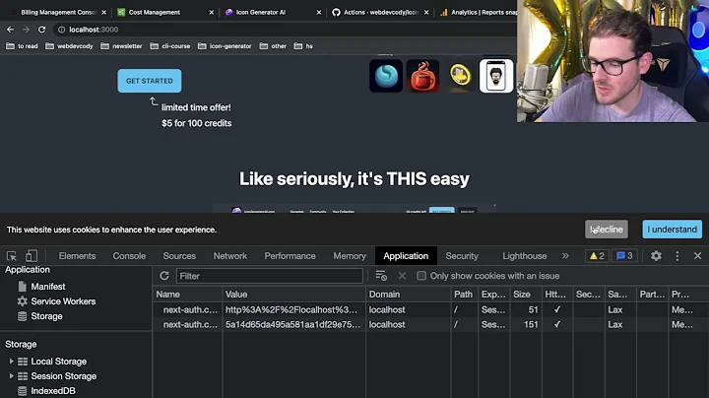Switch to the Console tab
The image size is (709, 398).
[129, 256]
